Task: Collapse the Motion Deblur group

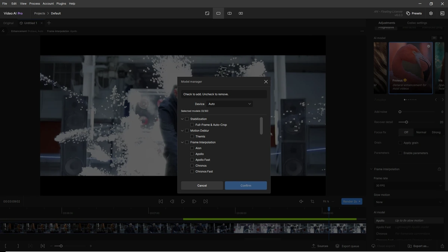Action: click(x=182, y=131)
